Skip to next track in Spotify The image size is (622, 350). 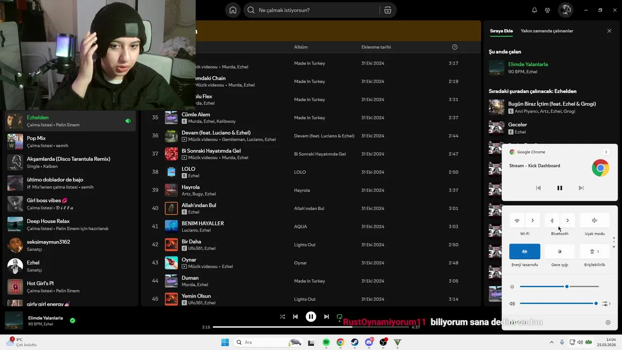327,316
